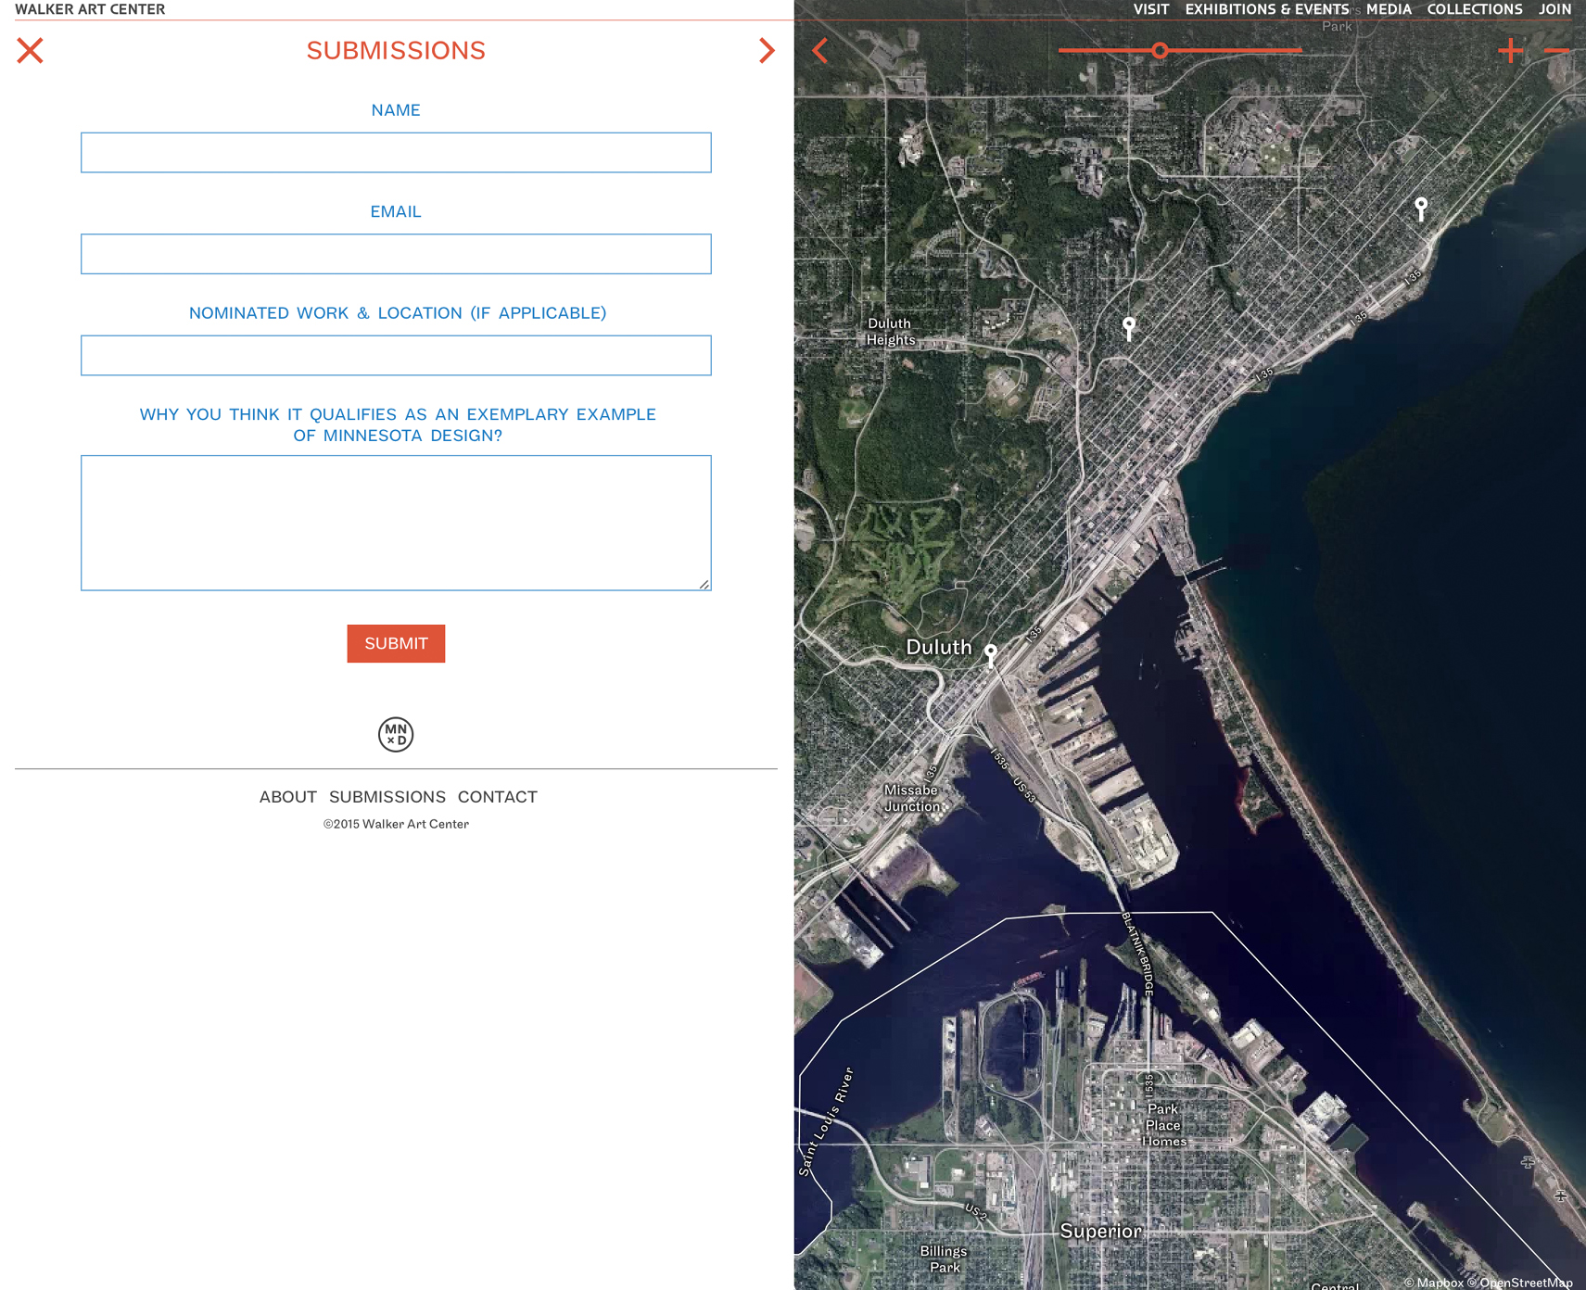Click the exemplary example text area
The image size is (1586, 1290).
(396, 523)
